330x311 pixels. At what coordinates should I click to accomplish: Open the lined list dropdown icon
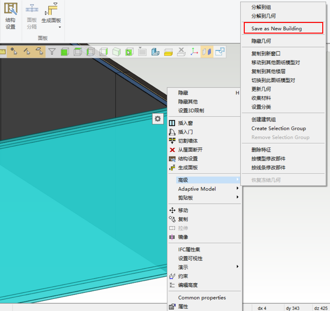click(x=142, y=52)
